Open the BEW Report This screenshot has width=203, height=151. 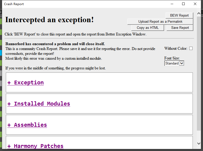tap(179, 16)
